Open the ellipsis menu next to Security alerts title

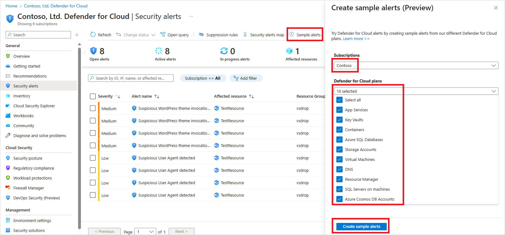[191, 16]
